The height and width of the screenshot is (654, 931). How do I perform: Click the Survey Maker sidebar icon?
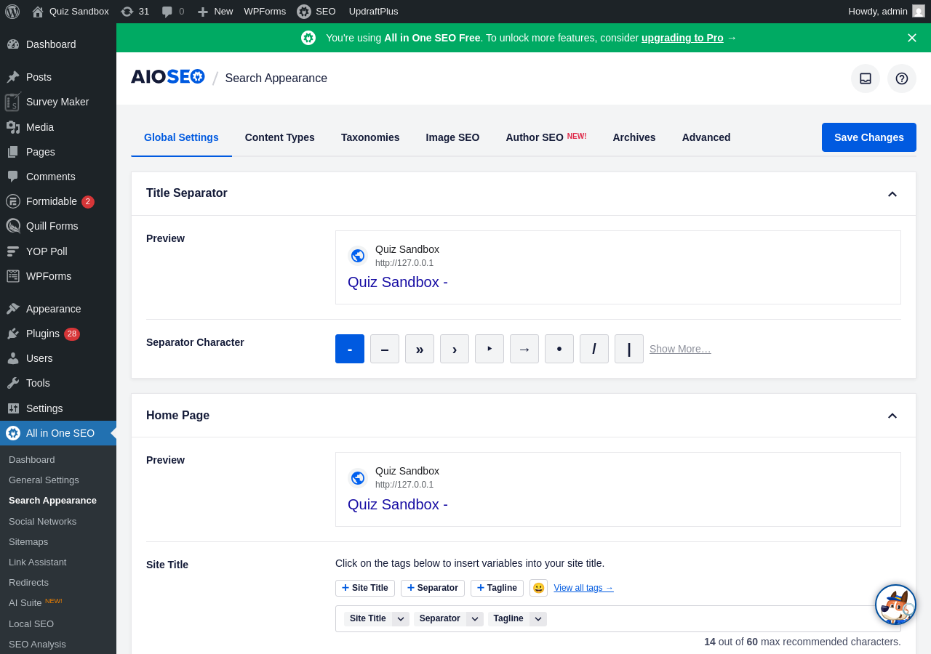(x=13, y=102)
